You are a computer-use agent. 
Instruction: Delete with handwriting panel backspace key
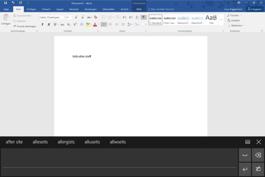pos(258,155)
